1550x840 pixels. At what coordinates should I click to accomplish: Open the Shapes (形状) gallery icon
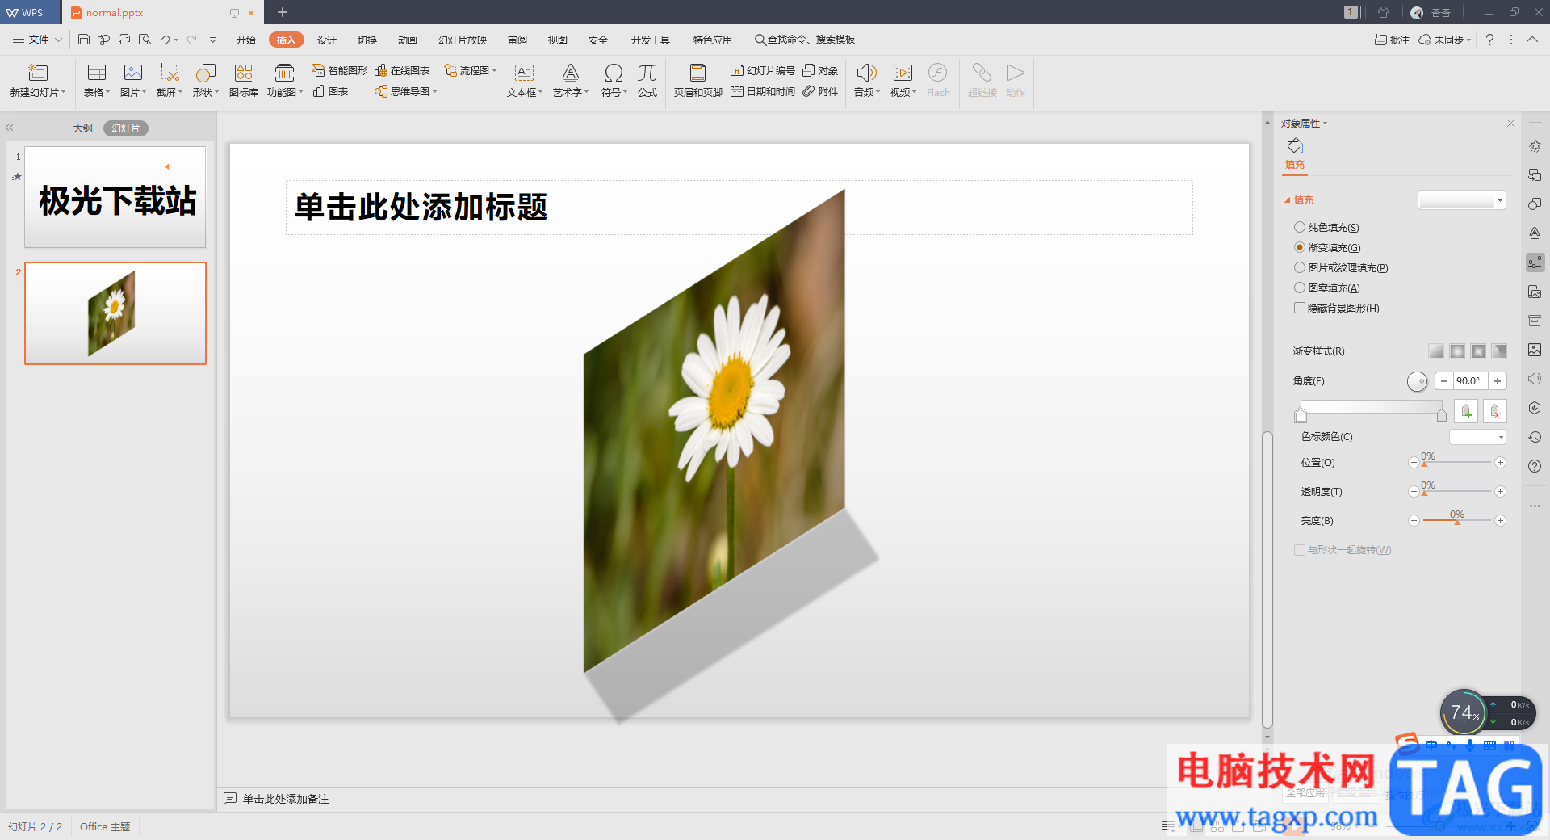tap(206, 73)
